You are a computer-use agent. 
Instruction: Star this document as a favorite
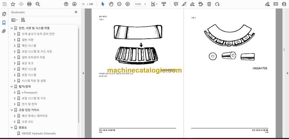(13, 4)
